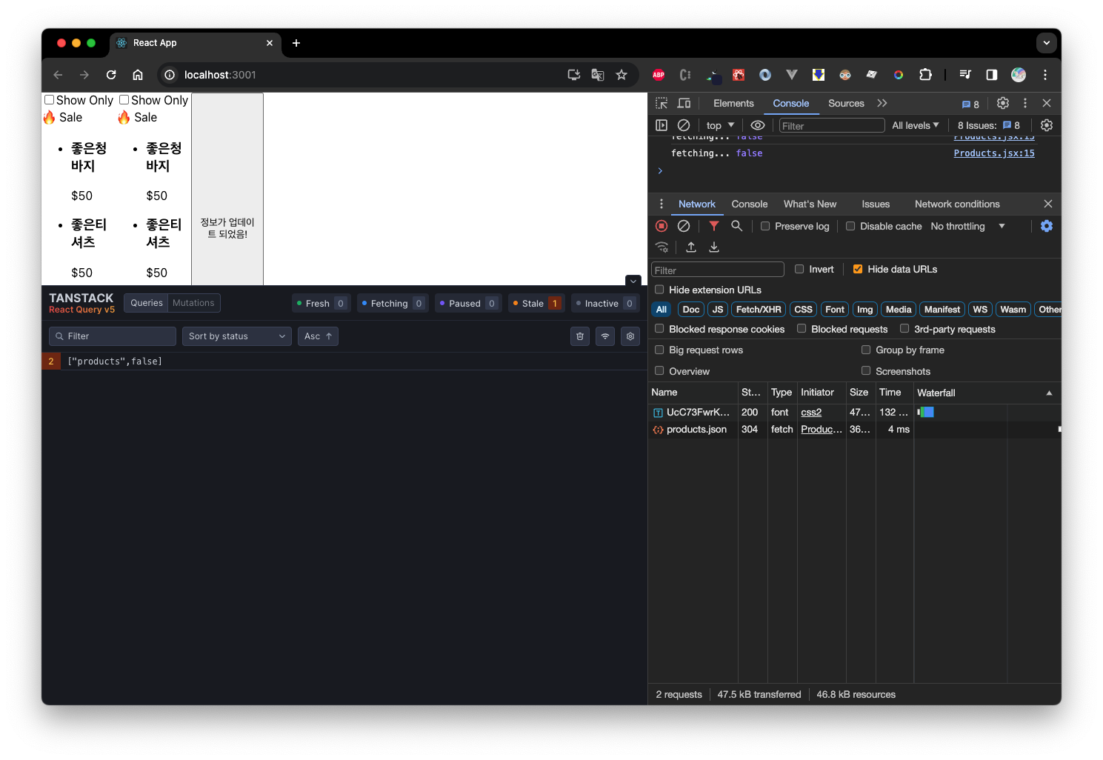Check the Group by frame option
1103x760 pixels.
click(x=866, y=350)
